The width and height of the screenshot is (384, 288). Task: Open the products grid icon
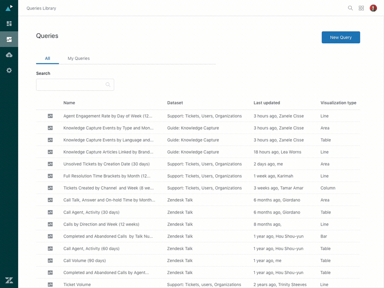pos(361,8)
